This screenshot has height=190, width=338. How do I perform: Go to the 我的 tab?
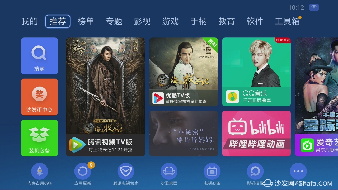point(30,21)
